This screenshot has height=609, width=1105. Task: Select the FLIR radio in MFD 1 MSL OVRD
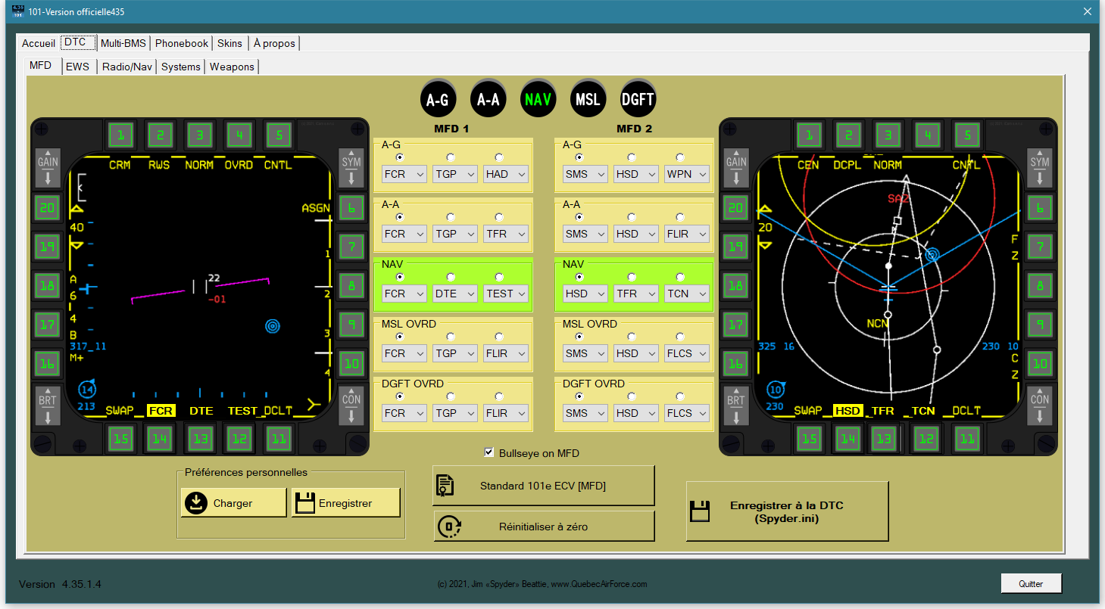coord(499,337)
